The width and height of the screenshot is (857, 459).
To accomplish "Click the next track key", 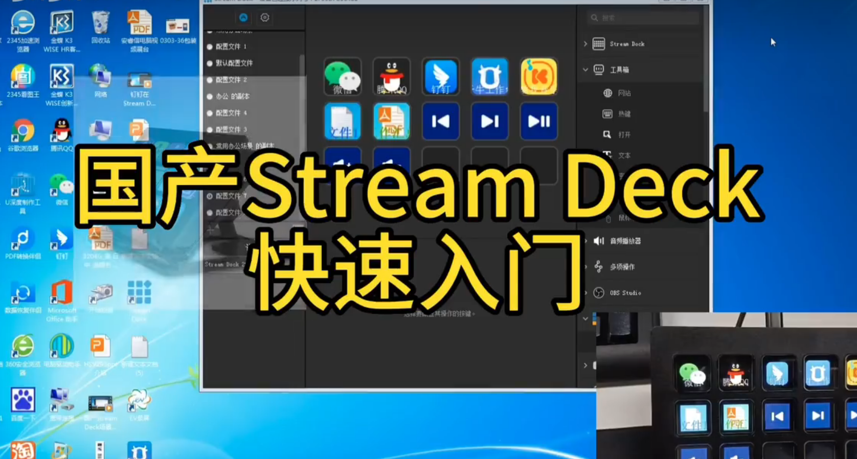I will point(490,122).
